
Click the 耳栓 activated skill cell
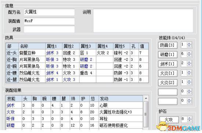[x=121, y=119]
